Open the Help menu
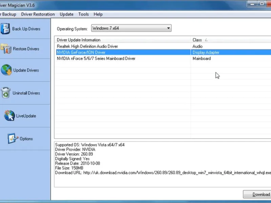The image size is (271, 203). click(x=98, y=14)
